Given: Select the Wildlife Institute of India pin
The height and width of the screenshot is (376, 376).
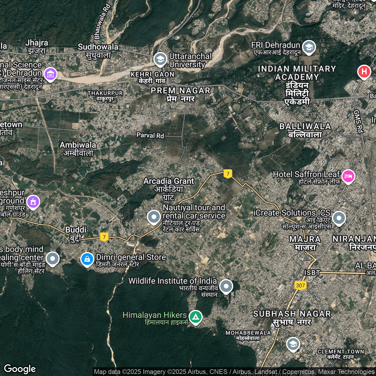Looking at the screenshot, I should click(x=226, y=286).
